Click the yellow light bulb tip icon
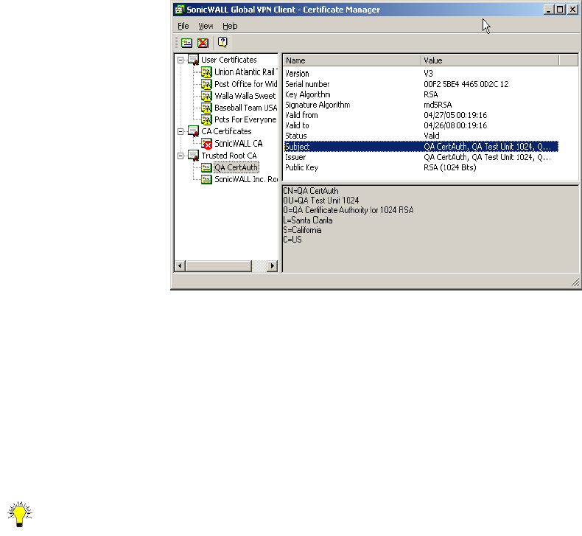The height and width of the screenshot is (536, 582). [x=20, y=515]
